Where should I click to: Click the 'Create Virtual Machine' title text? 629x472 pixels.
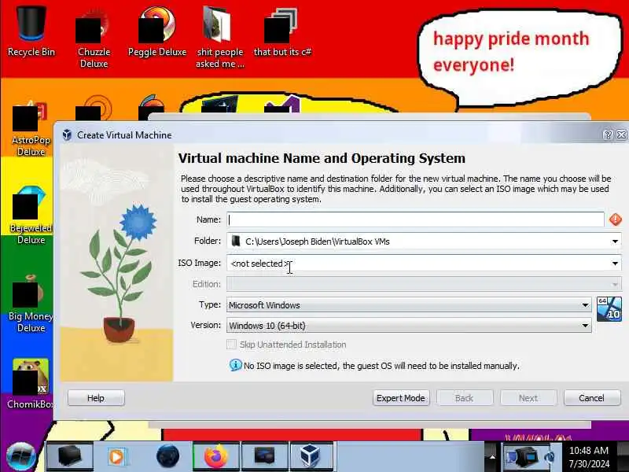tap(124, 135)
